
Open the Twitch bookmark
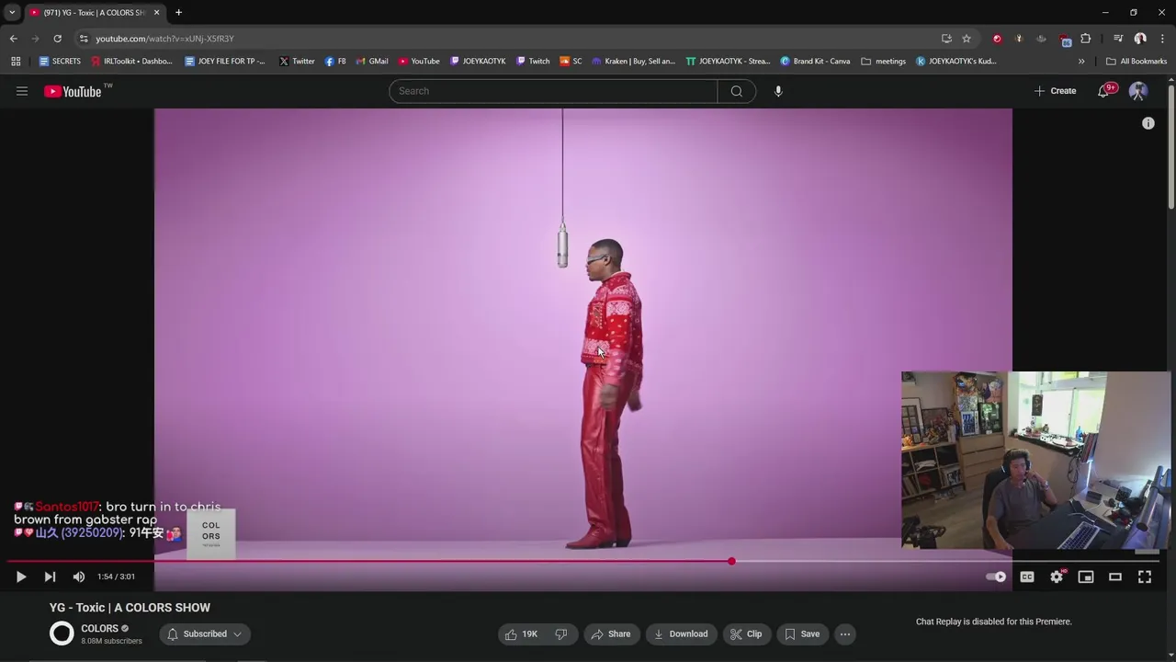click(x=533, y=62)
